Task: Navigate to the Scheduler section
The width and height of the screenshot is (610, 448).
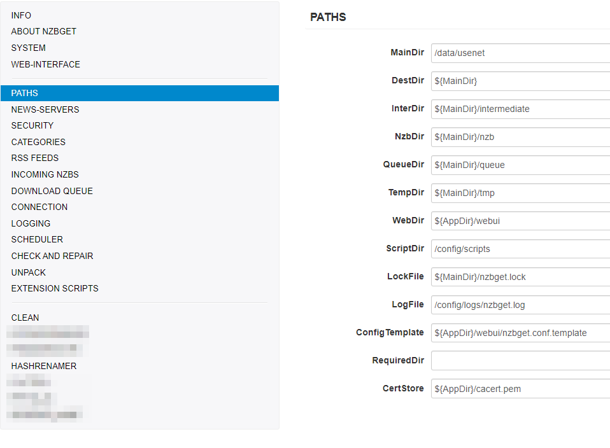Action: coord(37,239)
